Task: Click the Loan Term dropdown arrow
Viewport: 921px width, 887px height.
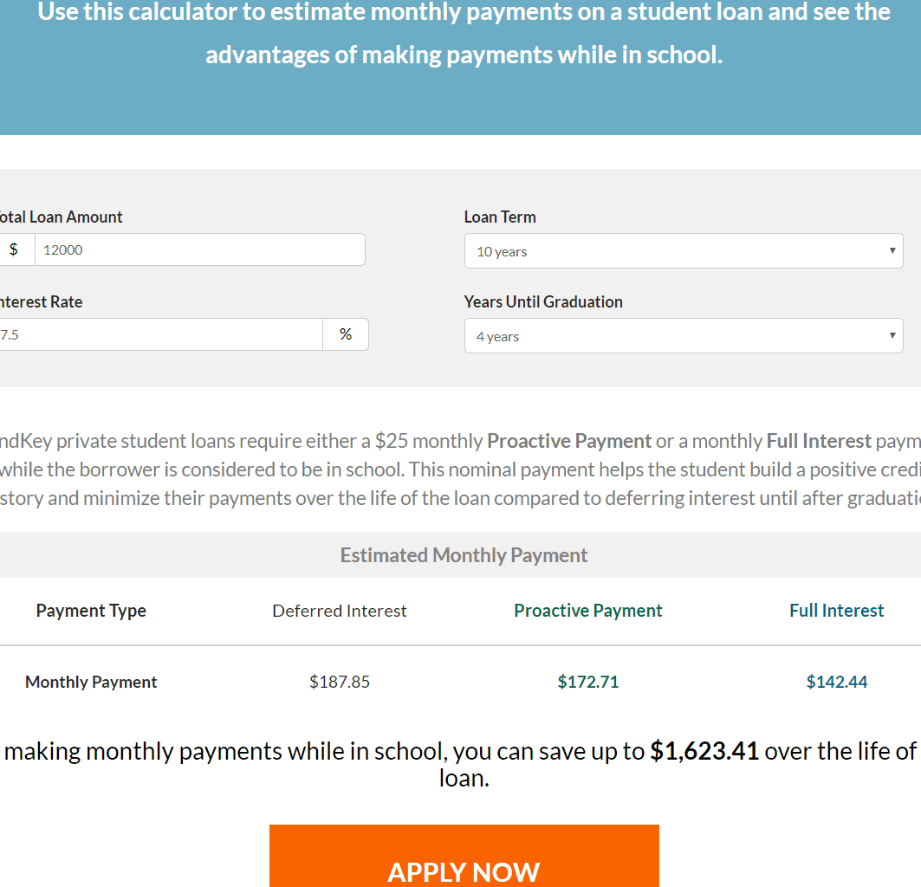Action: click(x=892, y=250)
